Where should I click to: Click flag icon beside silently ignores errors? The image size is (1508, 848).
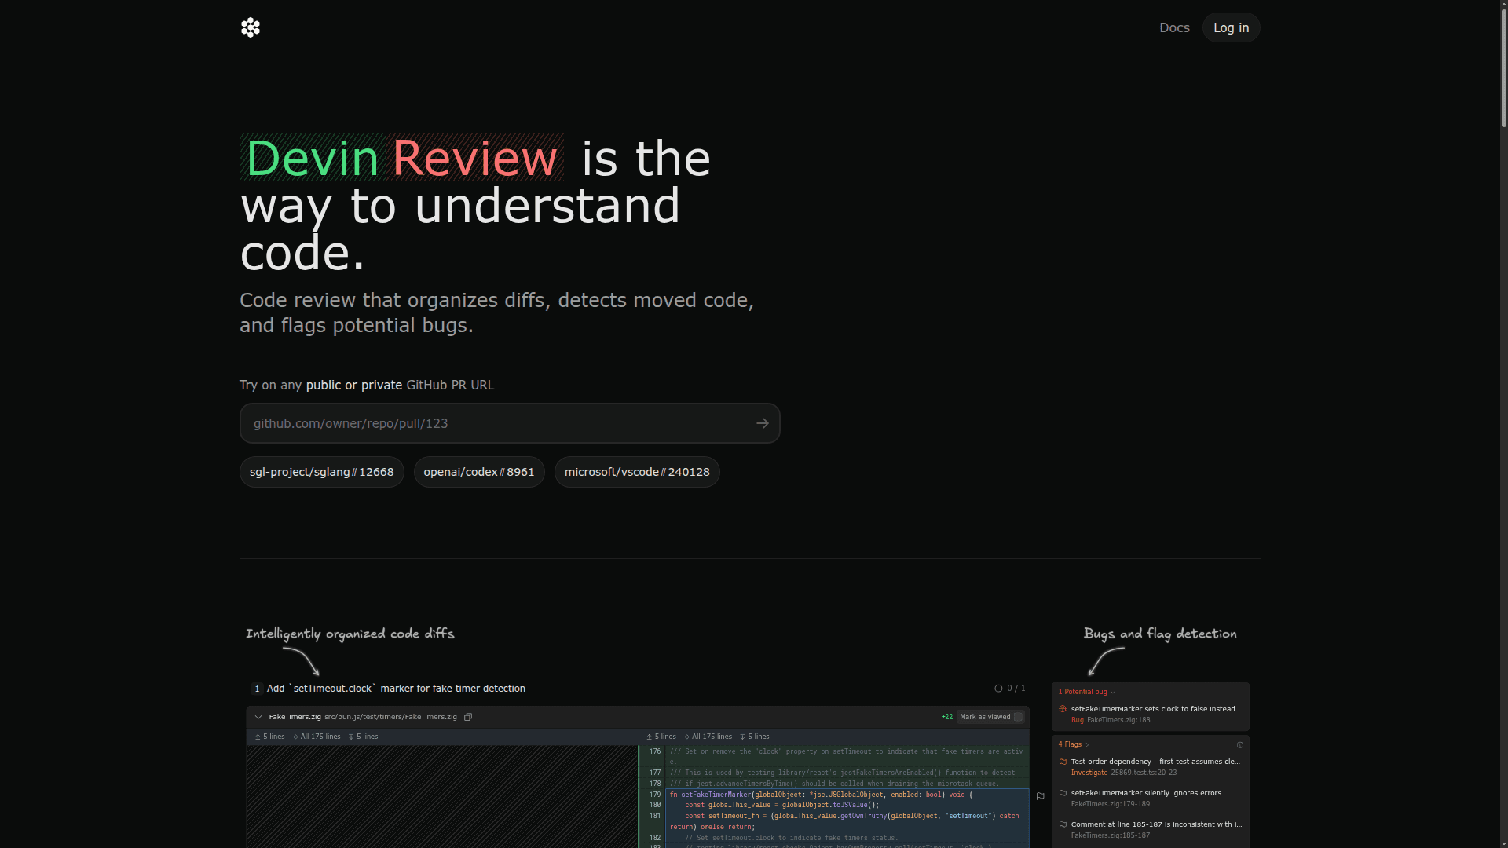pyautogui.click(x=1063, y=793)
